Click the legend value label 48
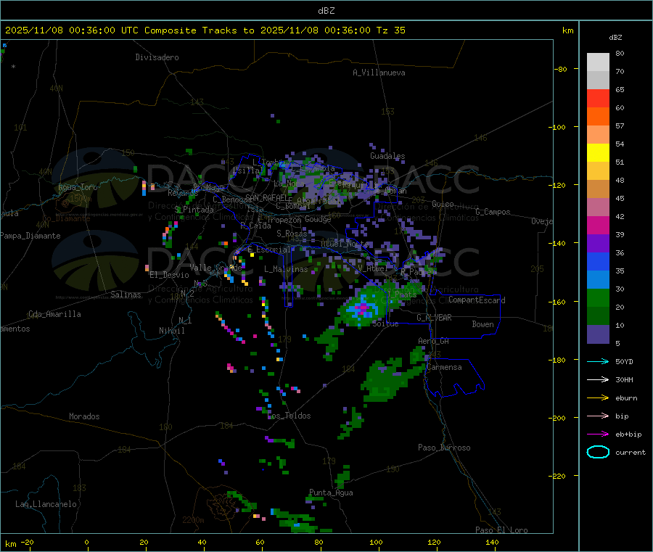This screenshot has width=653, height=552. [x=620, y=181]
